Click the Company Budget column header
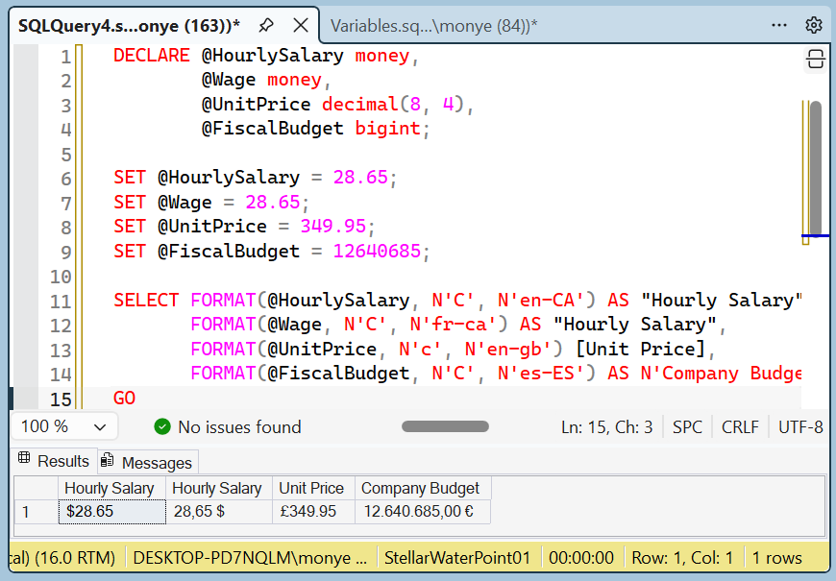Viewport: 836px width, 581px height. click(423, 488)
